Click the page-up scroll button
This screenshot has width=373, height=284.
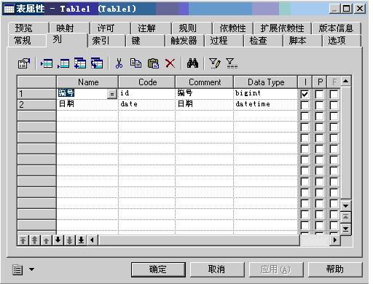pyautogui.click(x=346, y=217)
